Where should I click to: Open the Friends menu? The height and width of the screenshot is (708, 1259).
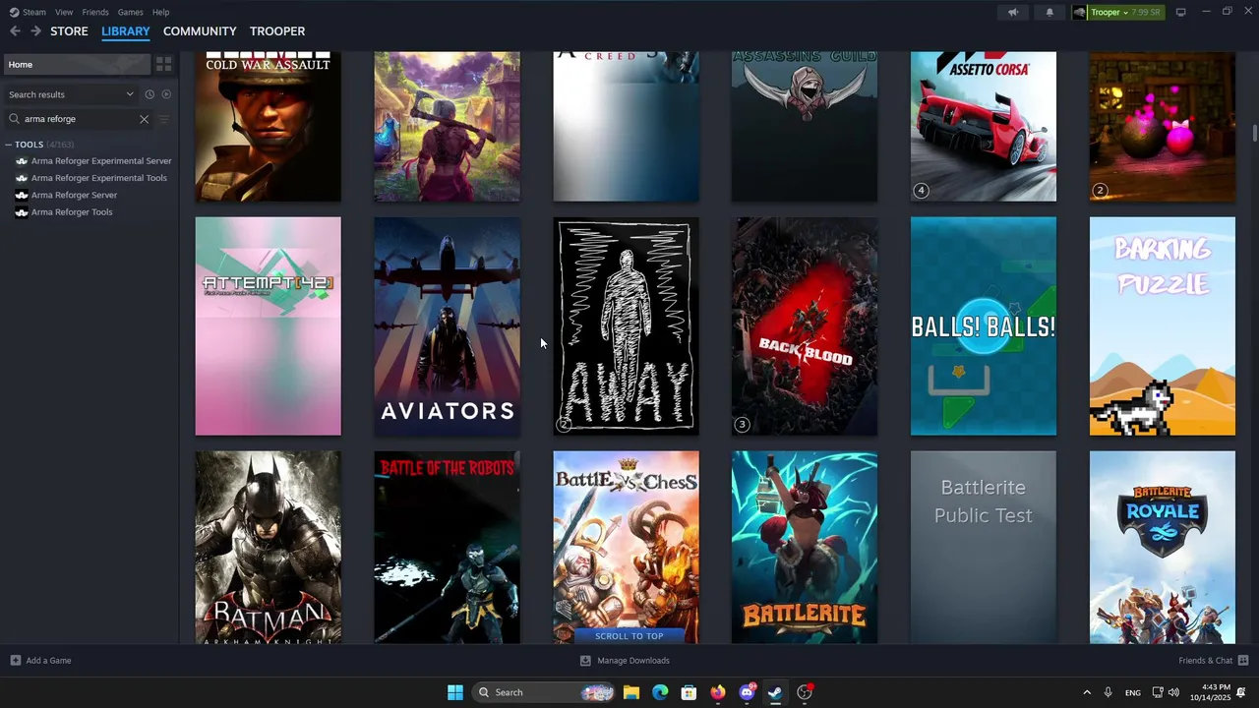95,12
